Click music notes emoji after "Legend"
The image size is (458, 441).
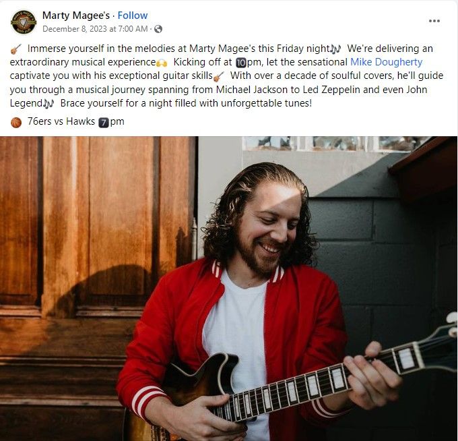click(x=48, y=104)
